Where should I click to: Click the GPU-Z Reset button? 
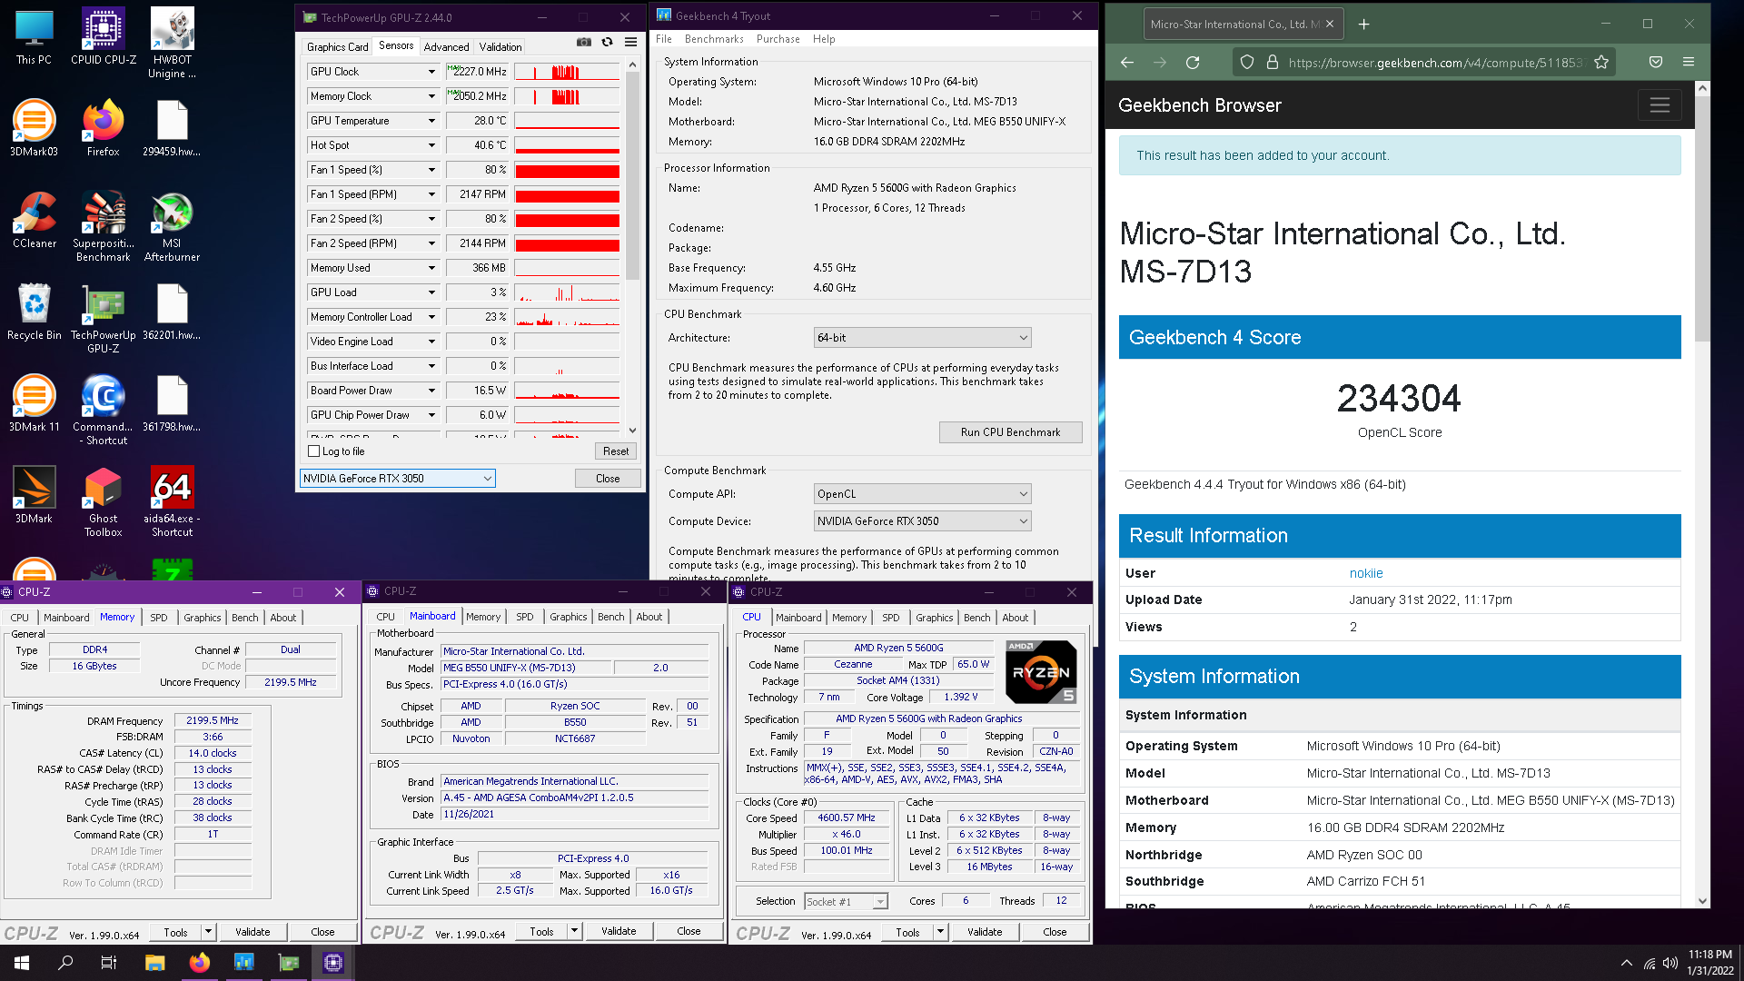(615, 451)
